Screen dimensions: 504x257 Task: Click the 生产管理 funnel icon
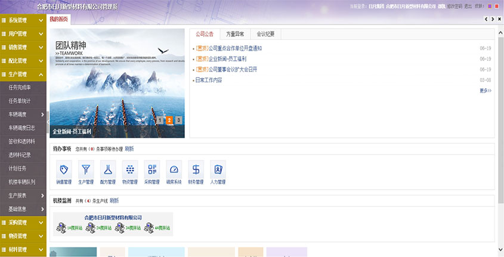85,169
